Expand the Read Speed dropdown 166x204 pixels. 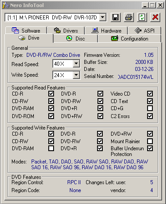[76, 63]
